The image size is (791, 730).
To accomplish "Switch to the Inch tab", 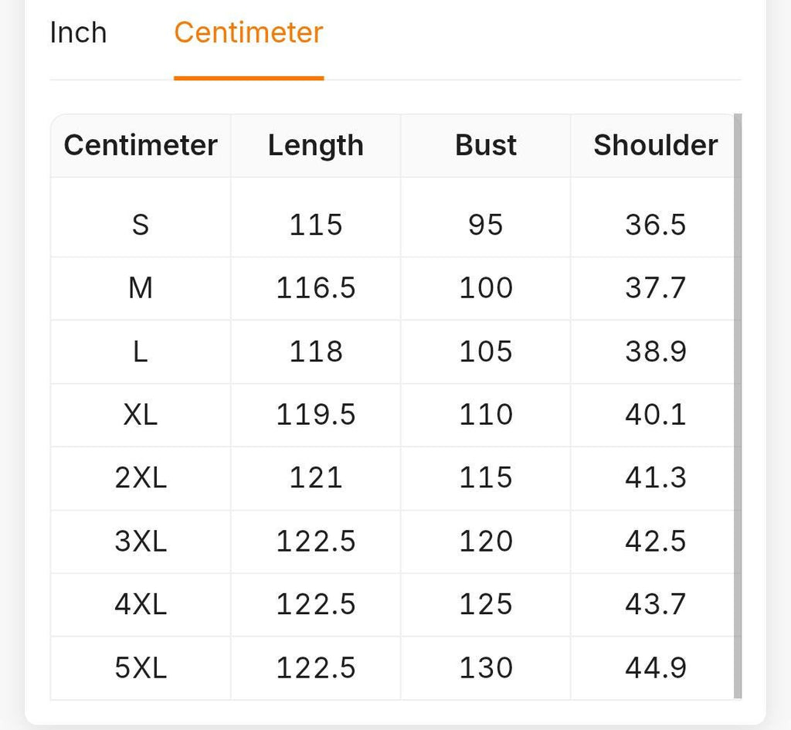I will (78, 32).
